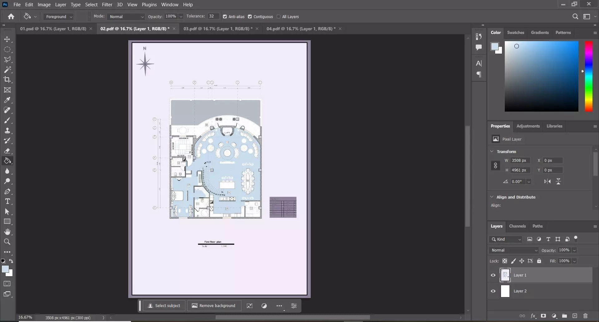
Task: Select the Crop tool
Action: click(7, 79)
